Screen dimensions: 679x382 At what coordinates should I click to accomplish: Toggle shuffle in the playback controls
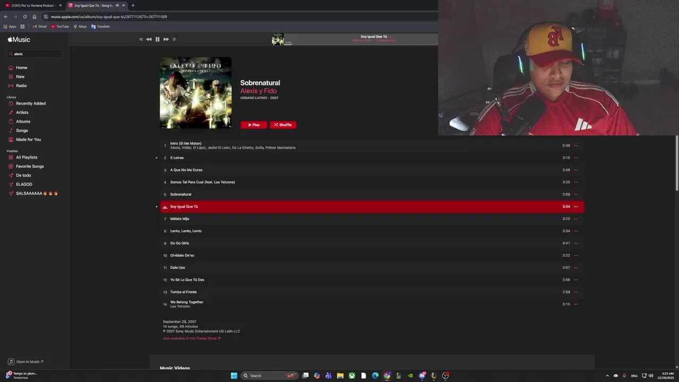tap(141, 39)
